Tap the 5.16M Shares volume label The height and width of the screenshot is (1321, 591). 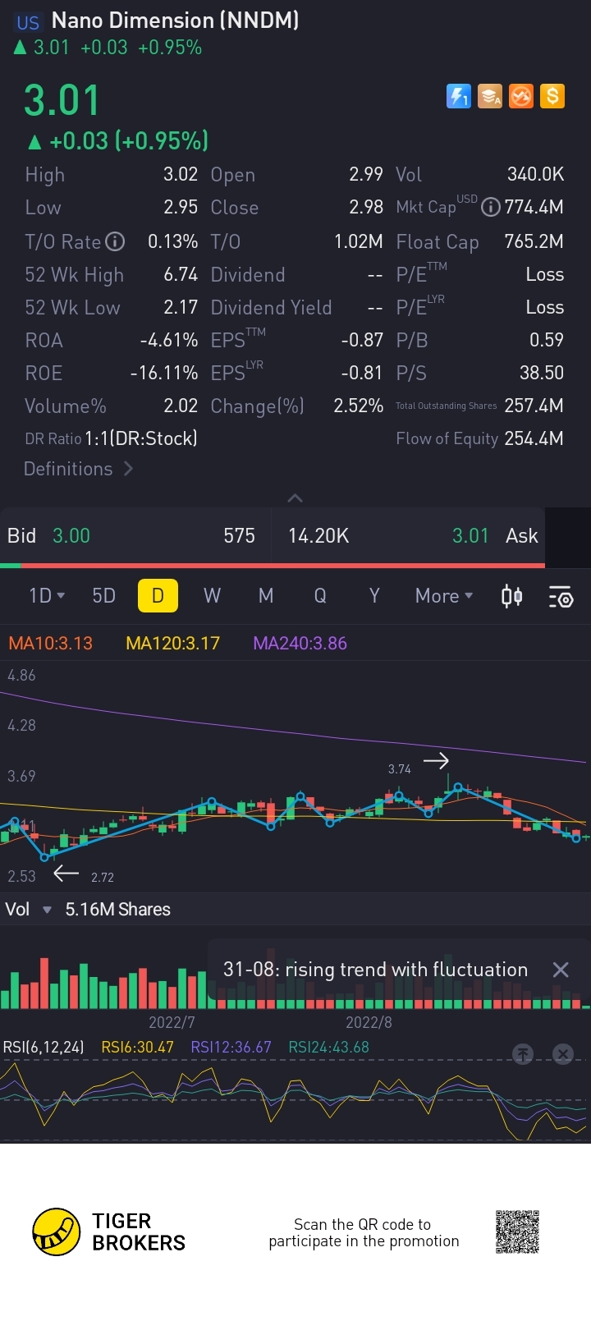(117, 910)
